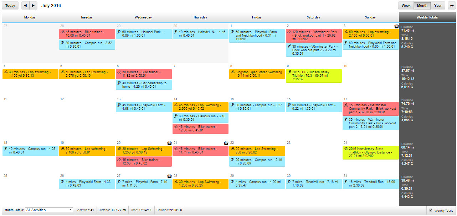457x216 pixels.
Task: Go to the previous month arrow
Action: [x=25, y=6]
